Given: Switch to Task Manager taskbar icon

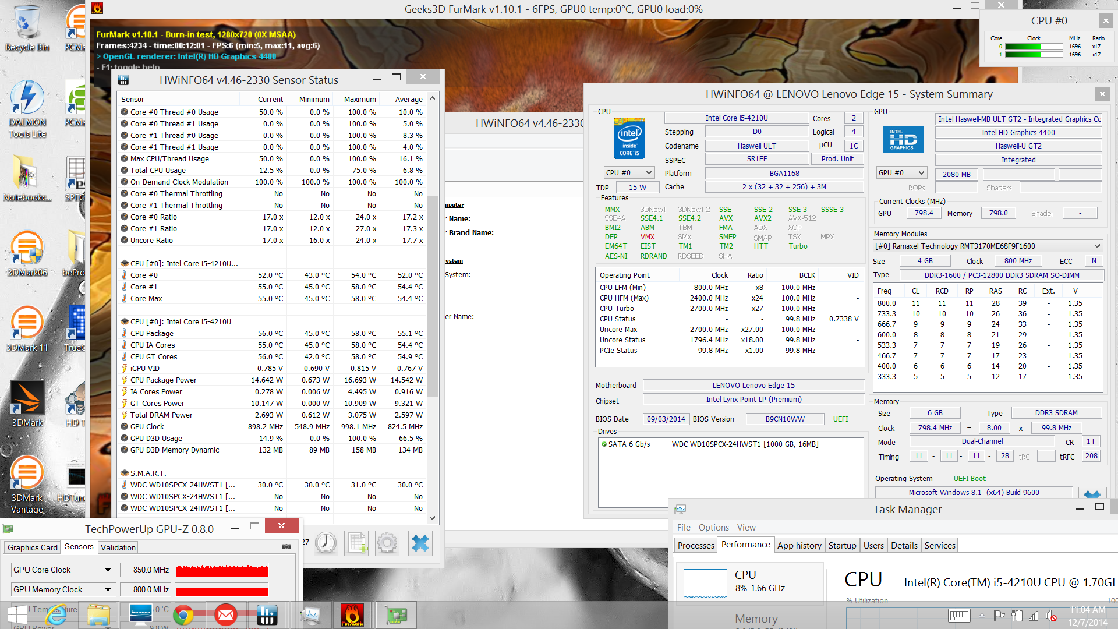Looking at the screenshot, I should [x=310, y=615].
